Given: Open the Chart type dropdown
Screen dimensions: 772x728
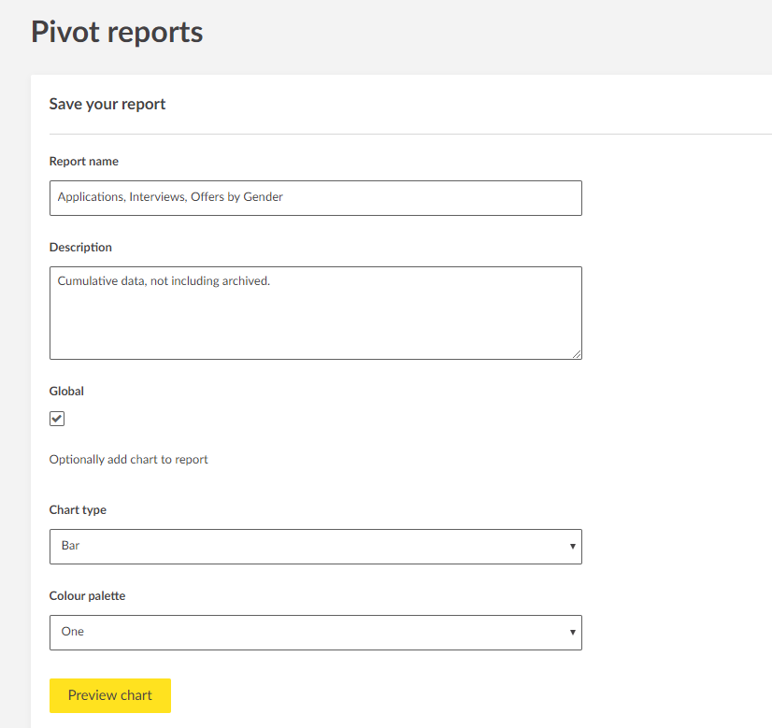Looking at the screenshot, I should (x=315, y=547).
